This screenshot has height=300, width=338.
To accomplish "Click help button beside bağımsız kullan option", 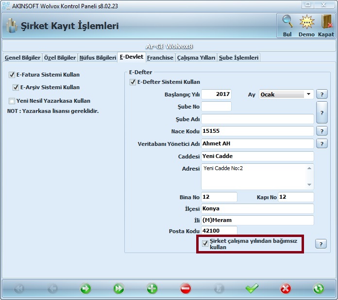I will pos(321,244).
